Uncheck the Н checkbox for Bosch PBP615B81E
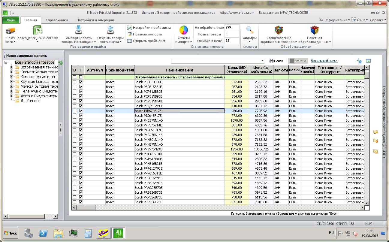Screen dimensions: 389x242 tap(81, 87)
